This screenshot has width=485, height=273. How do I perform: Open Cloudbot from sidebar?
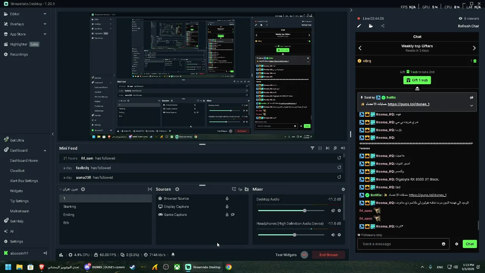17,171
